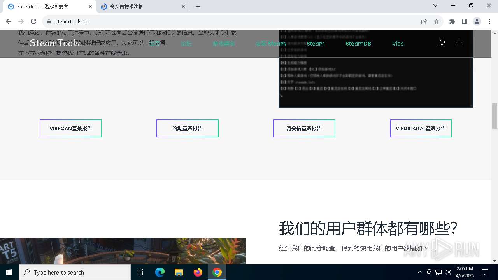Launch Firefox from the taskbar
The height and width of the screenshot is (280, 498).
tap(198, 272)
